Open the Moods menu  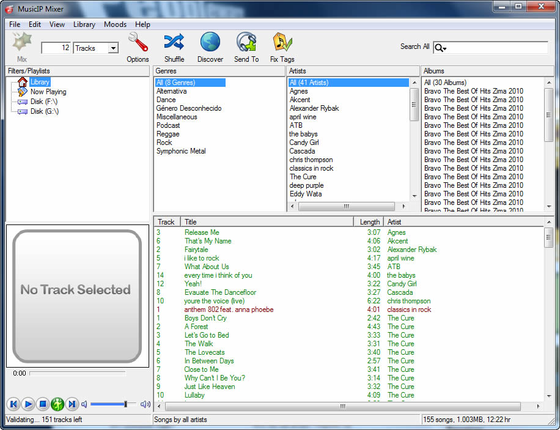coord(115,24)
